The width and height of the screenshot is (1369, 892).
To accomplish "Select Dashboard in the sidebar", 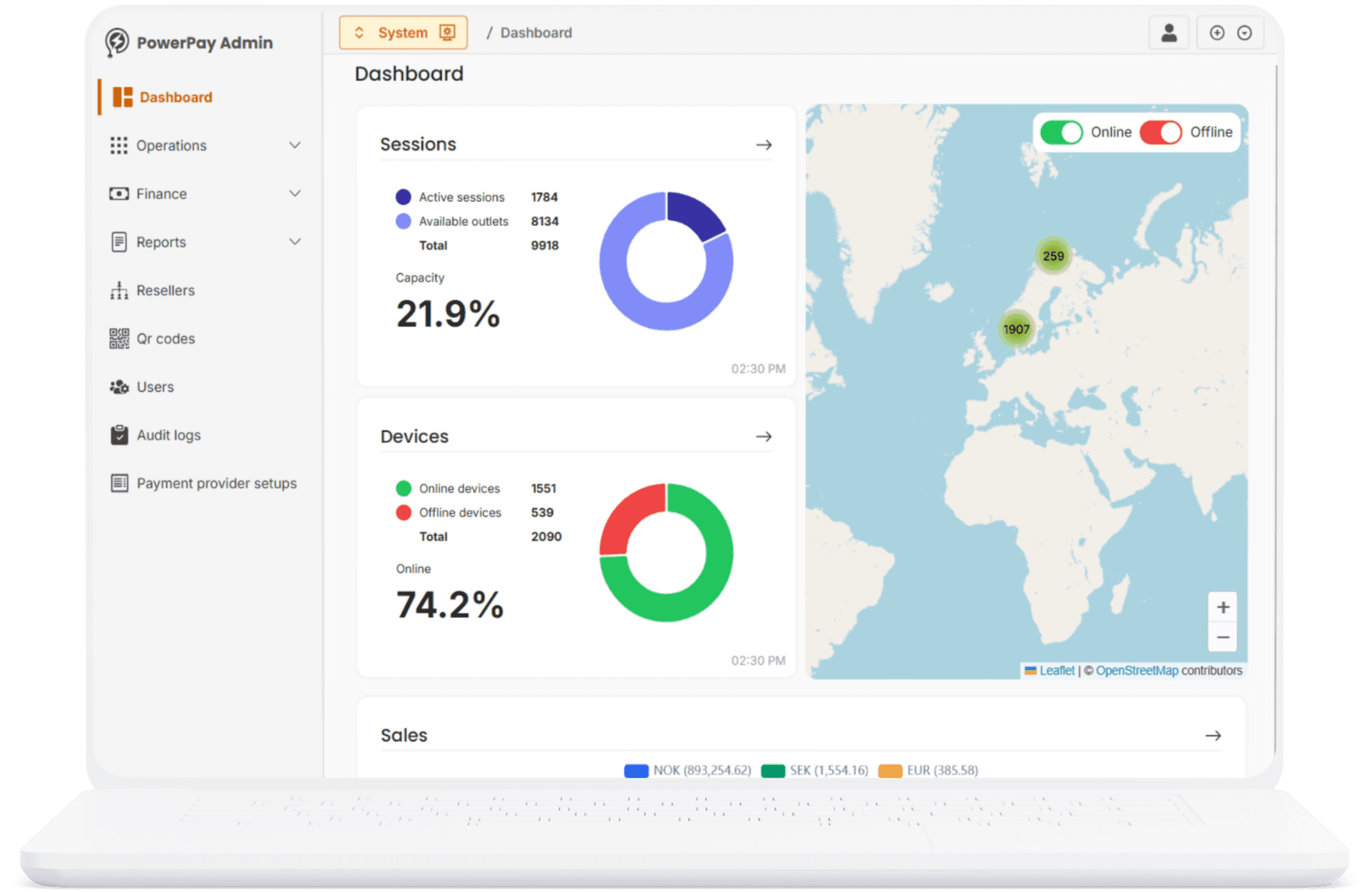I will [x=175, y=97].
